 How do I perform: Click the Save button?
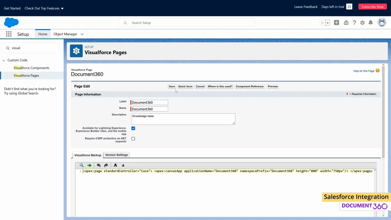(x=172, y=86)
